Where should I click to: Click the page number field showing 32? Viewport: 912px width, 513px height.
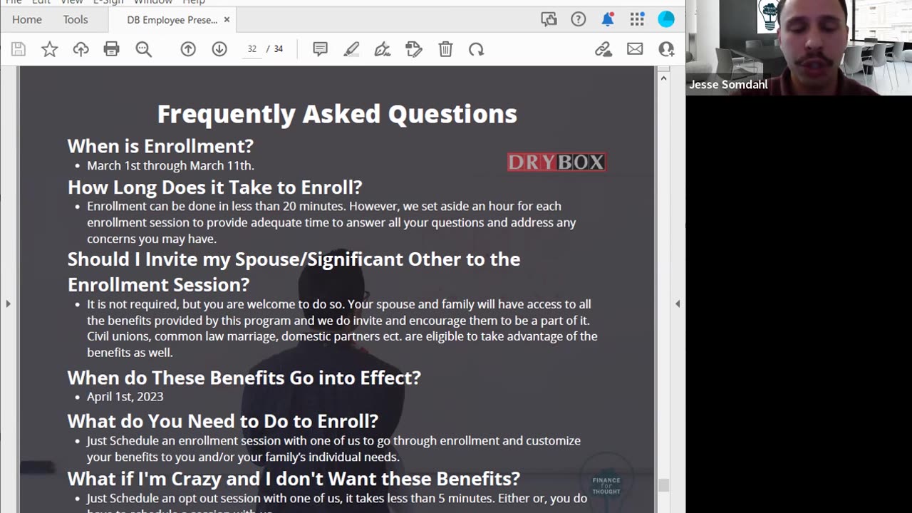tap(252, 49)
